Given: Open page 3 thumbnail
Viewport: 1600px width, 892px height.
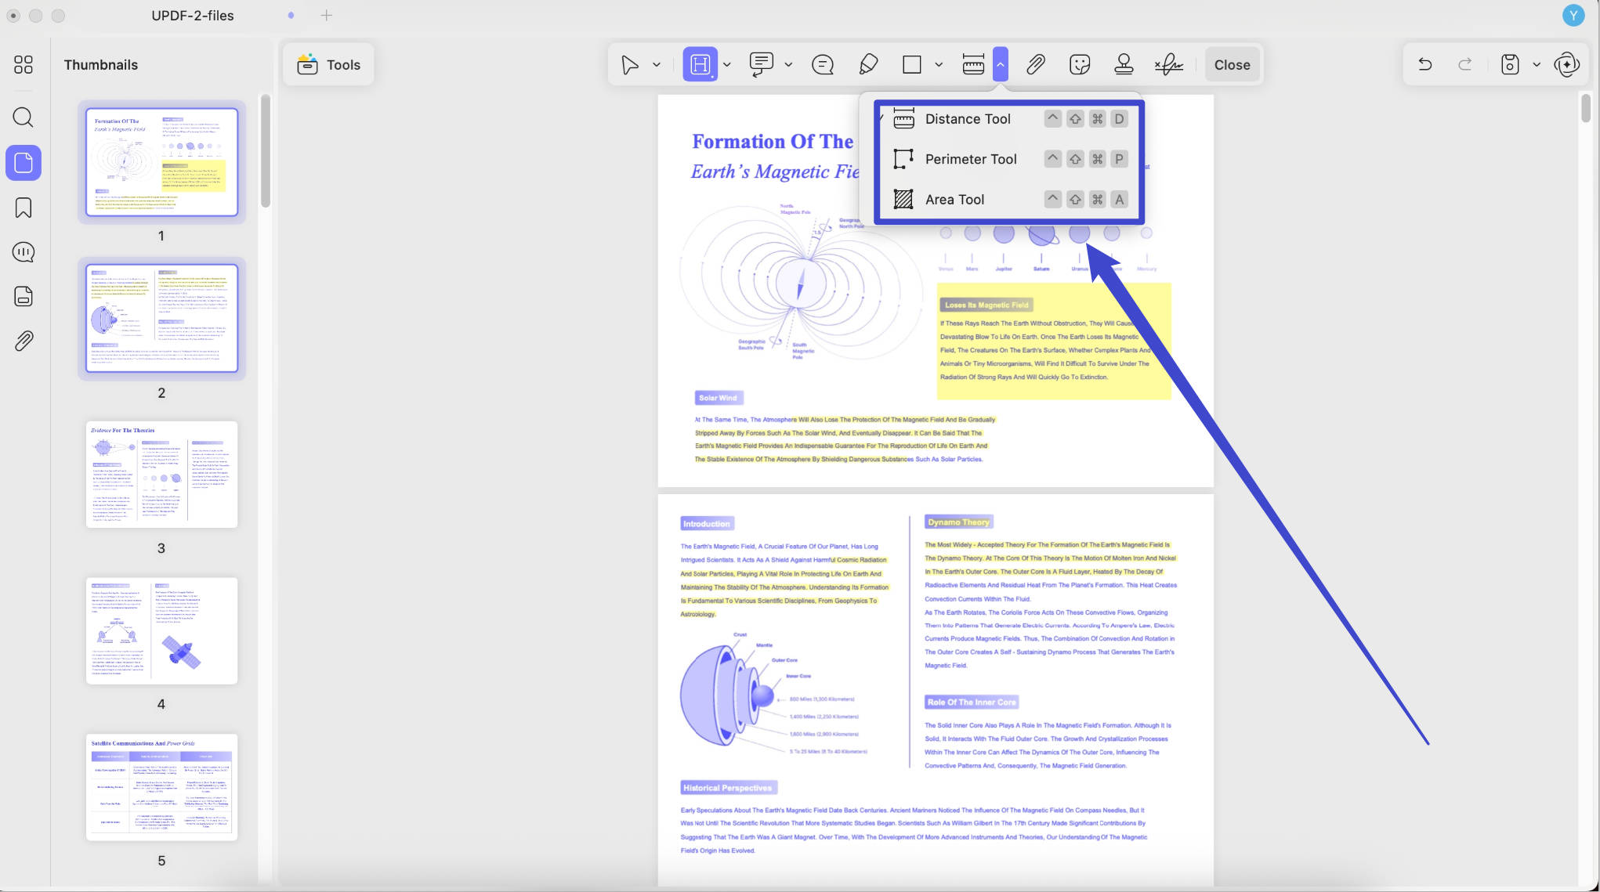Looking at the screenshot, I should click(161, 474).
